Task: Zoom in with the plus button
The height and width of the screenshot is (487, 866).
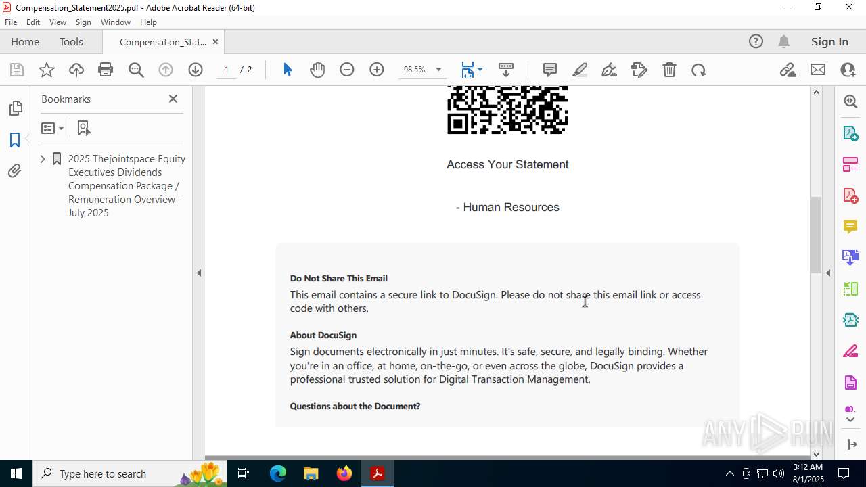Action: pyautogui.click(x=377, y=70)
